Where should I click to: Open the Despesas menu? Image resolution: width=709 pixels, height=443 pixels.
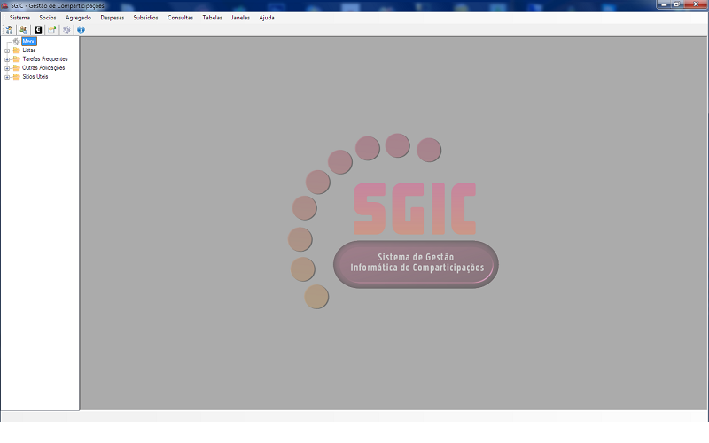[113, 18]
